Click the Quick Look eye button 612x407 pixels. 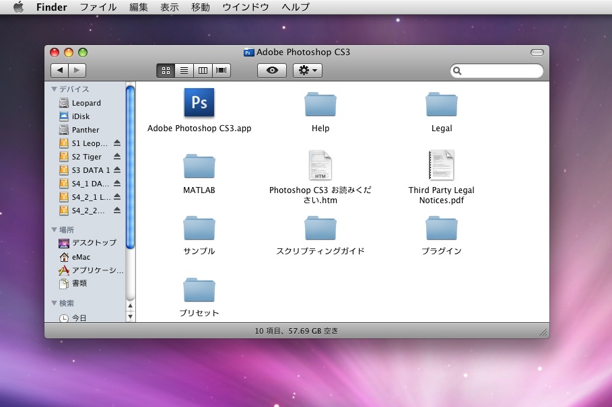[272, 71]
